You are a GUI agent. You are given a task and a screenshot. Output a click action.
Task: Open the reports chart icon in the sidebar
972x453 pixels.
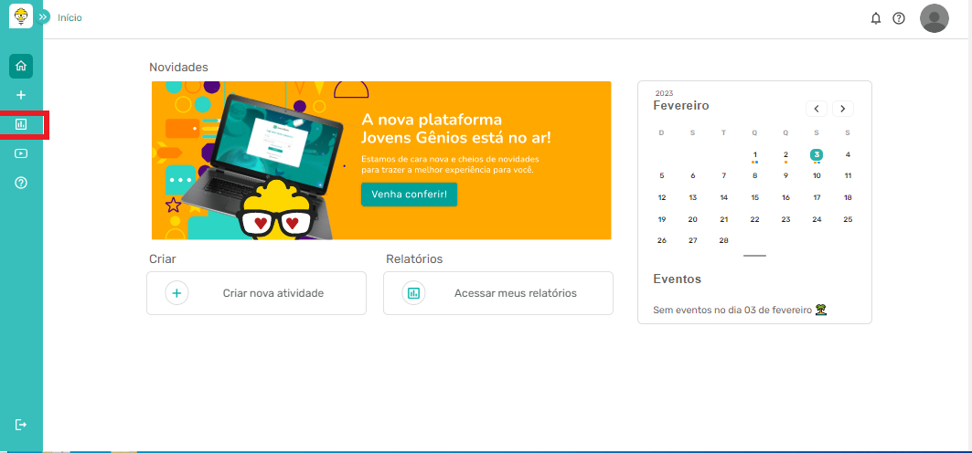pyautogui.click(x=21, y=124)
